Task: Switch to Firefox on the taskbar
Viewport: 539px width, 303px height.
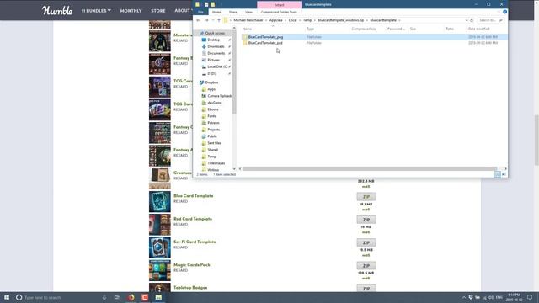Action: [131, 297]
